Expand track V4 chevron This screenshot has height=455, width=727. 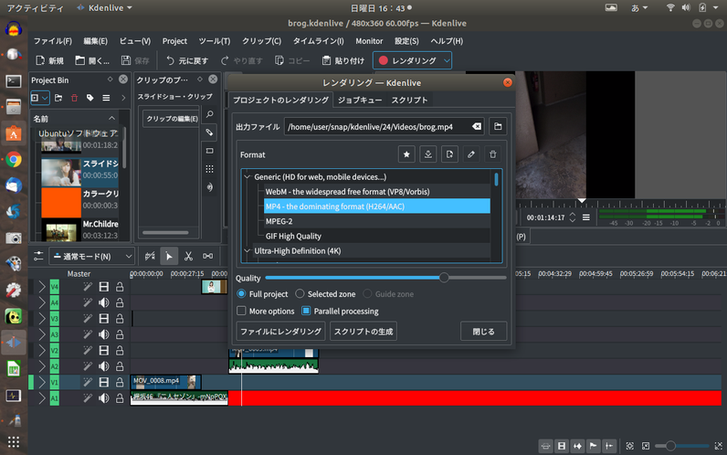click(42, 287)
